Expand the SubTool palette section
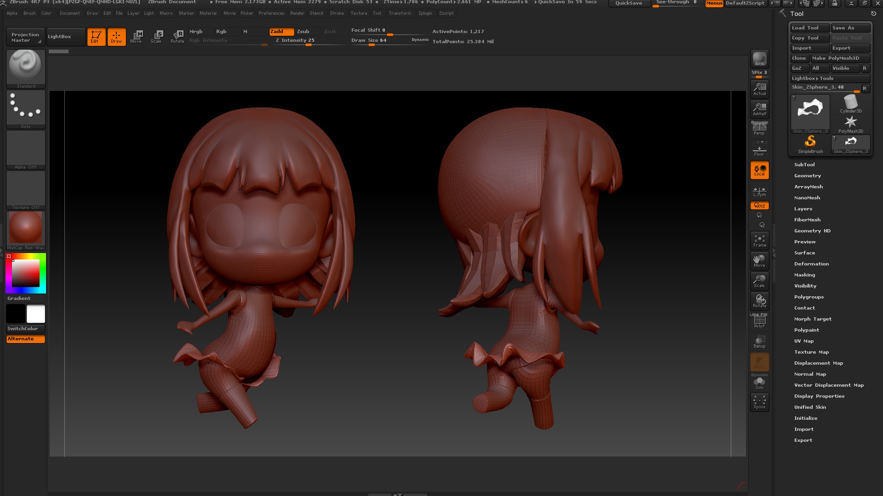The height and width of the screenshot is (496, 883). pyautogui.click(x=804, y=164)
